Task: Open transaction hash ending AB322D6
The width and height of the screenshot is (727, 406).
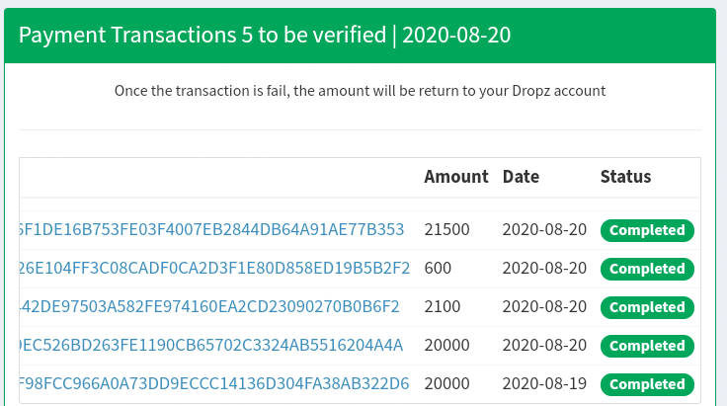Action: [214, 383]
